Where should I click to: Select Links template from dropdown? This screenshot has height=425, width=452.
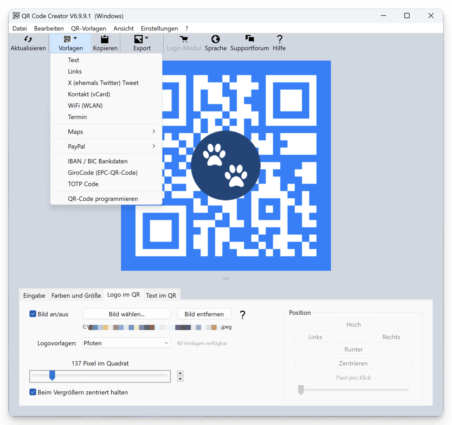[x=106, y=71]
